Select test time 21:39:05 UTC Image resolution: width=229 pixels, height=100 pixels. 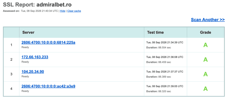click(165, 86)
